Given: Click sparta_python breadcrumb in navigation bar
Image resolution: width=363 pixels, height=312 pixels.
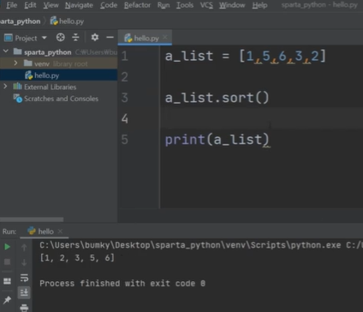Looking at the screenshot, I should (20, 21).
